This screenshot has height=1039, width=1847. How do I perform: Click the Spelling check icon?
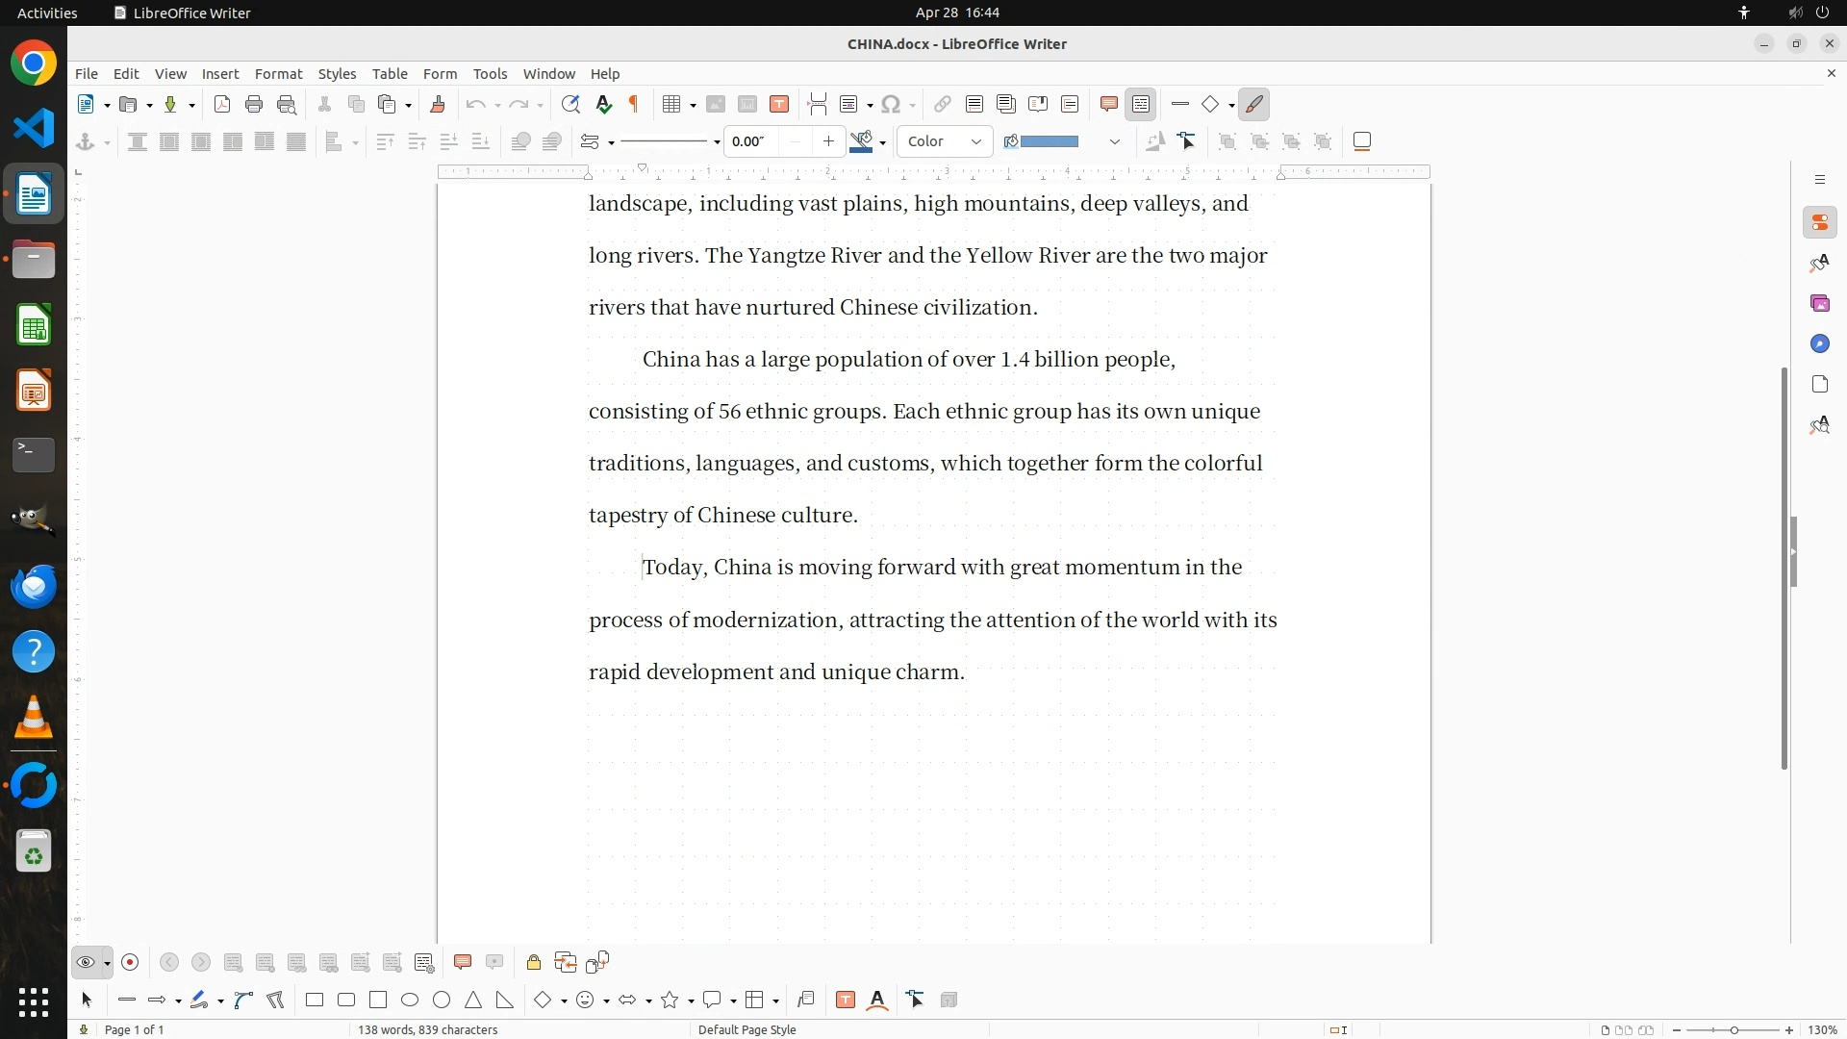coord(603,104)
